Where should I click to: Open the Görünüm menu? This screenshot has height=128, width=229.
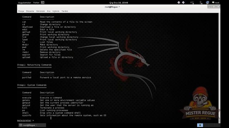(x=40, y=11)
